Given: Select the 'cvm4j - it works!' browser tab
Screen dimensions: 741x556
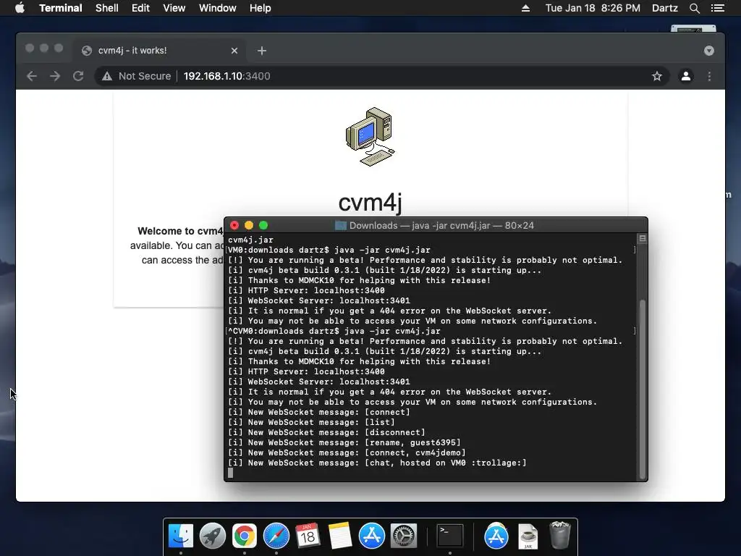Looking at the screenshot, I should tap(159, 51).
